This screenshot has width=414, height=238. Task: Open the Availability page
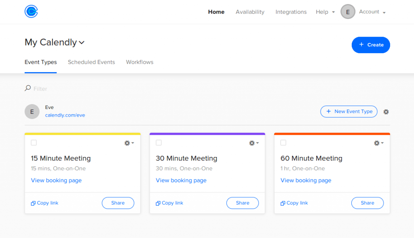250,12
